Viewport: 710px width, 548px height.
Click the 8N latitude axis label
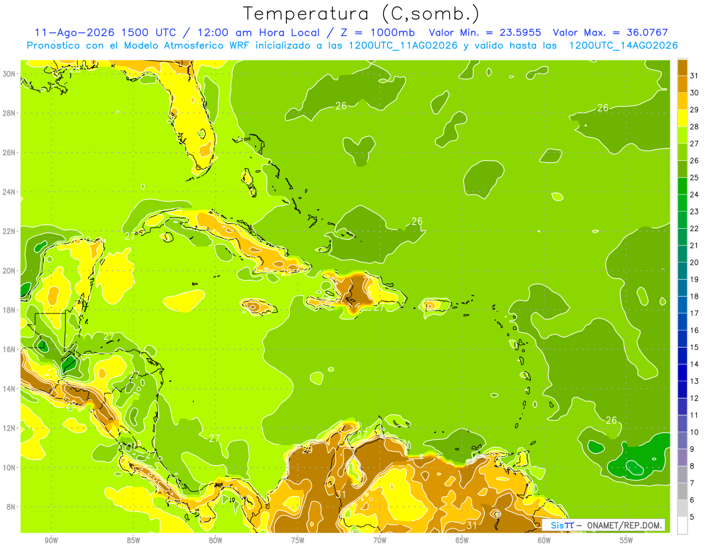[x=12, y=507]
